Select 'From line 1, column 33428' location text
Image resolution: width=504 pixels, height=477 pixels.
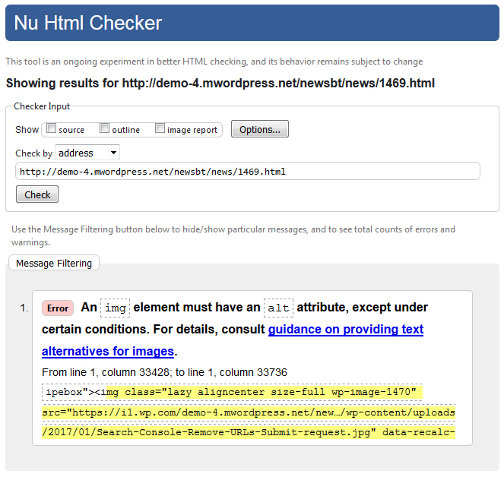[x=106, y=372]
